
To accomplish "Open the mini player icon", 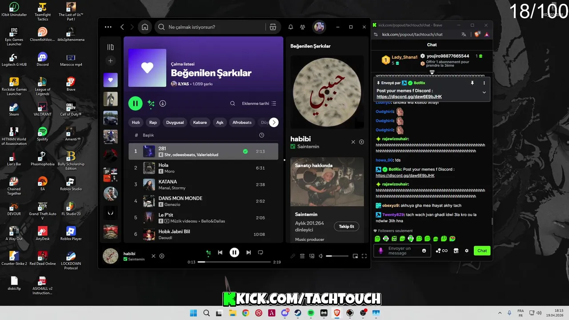I will click(355, 256).
